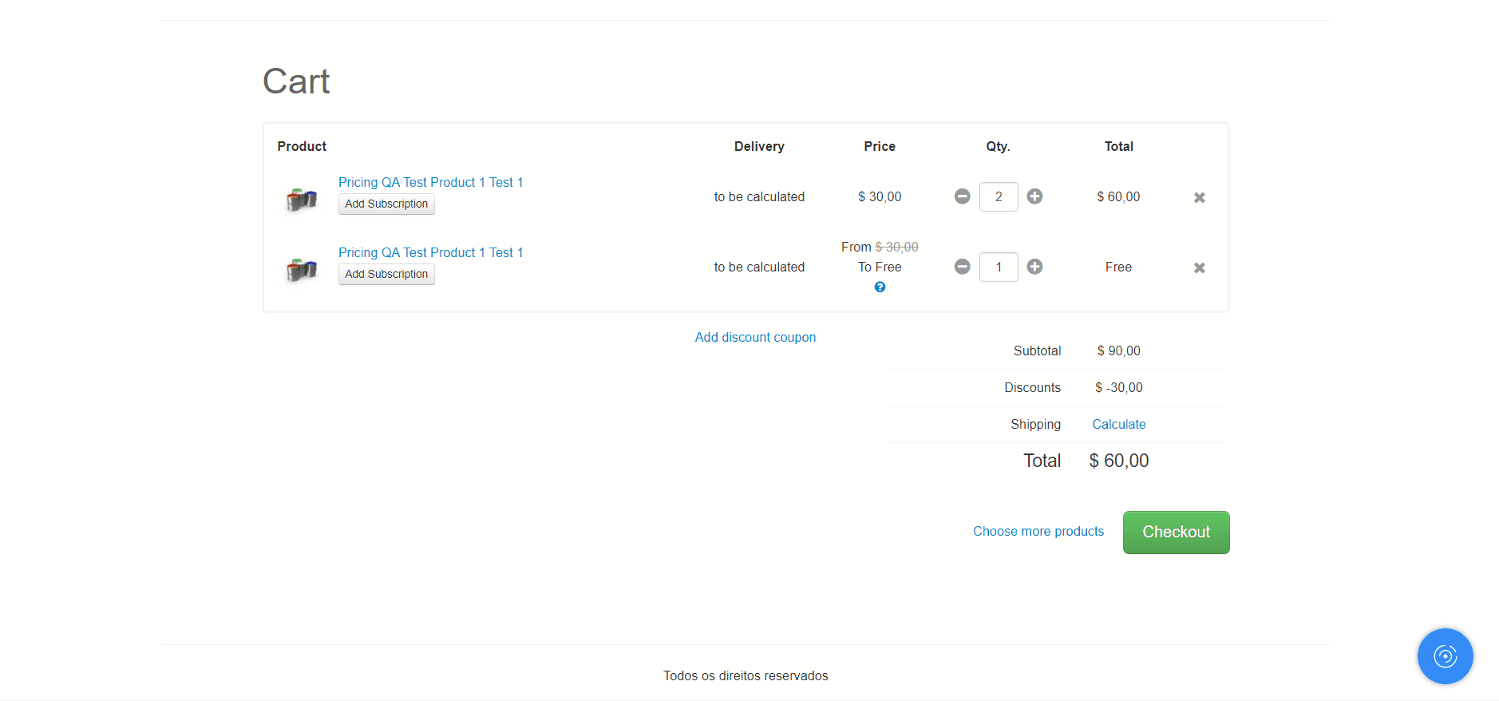The height and width of the screenshot is (701, 1499).
Task: Calculate shipping cost
Action: point(1118,424)
